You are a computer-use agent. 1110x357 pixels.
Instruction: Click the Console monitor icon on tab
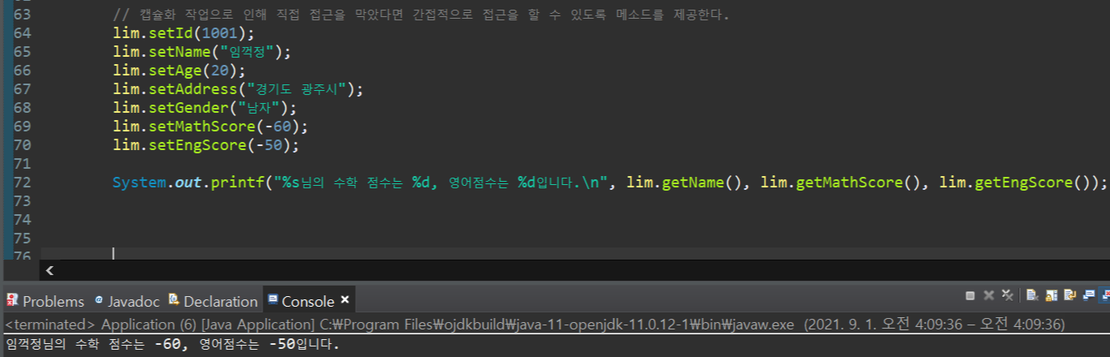tap(273, 299)
